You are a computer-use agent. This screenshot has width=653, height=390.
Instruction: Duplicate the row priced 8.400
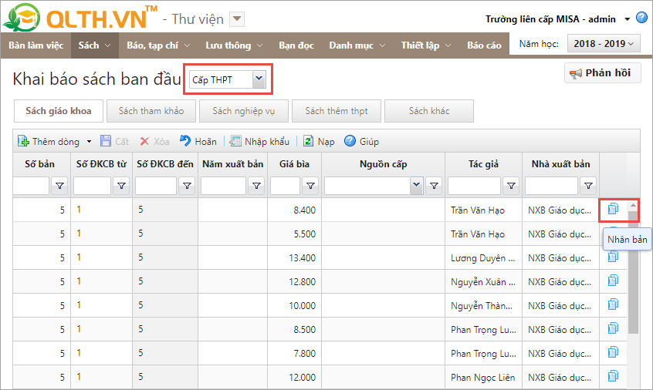coord(613,209)
